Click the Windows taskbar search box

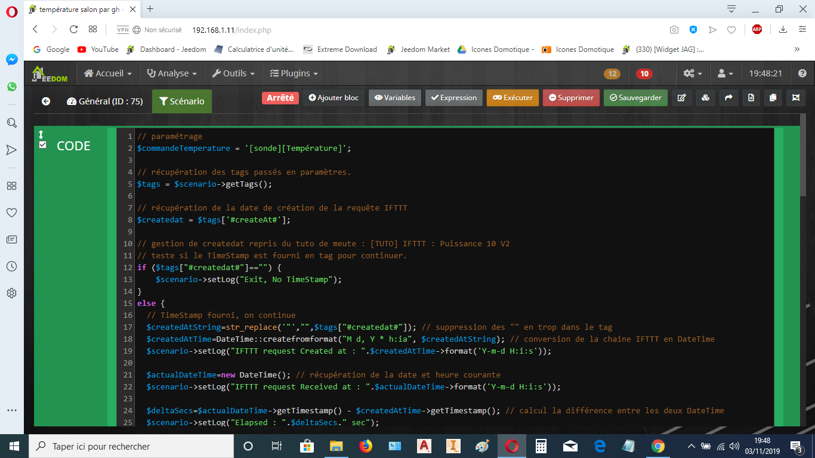tap(131, 446)
